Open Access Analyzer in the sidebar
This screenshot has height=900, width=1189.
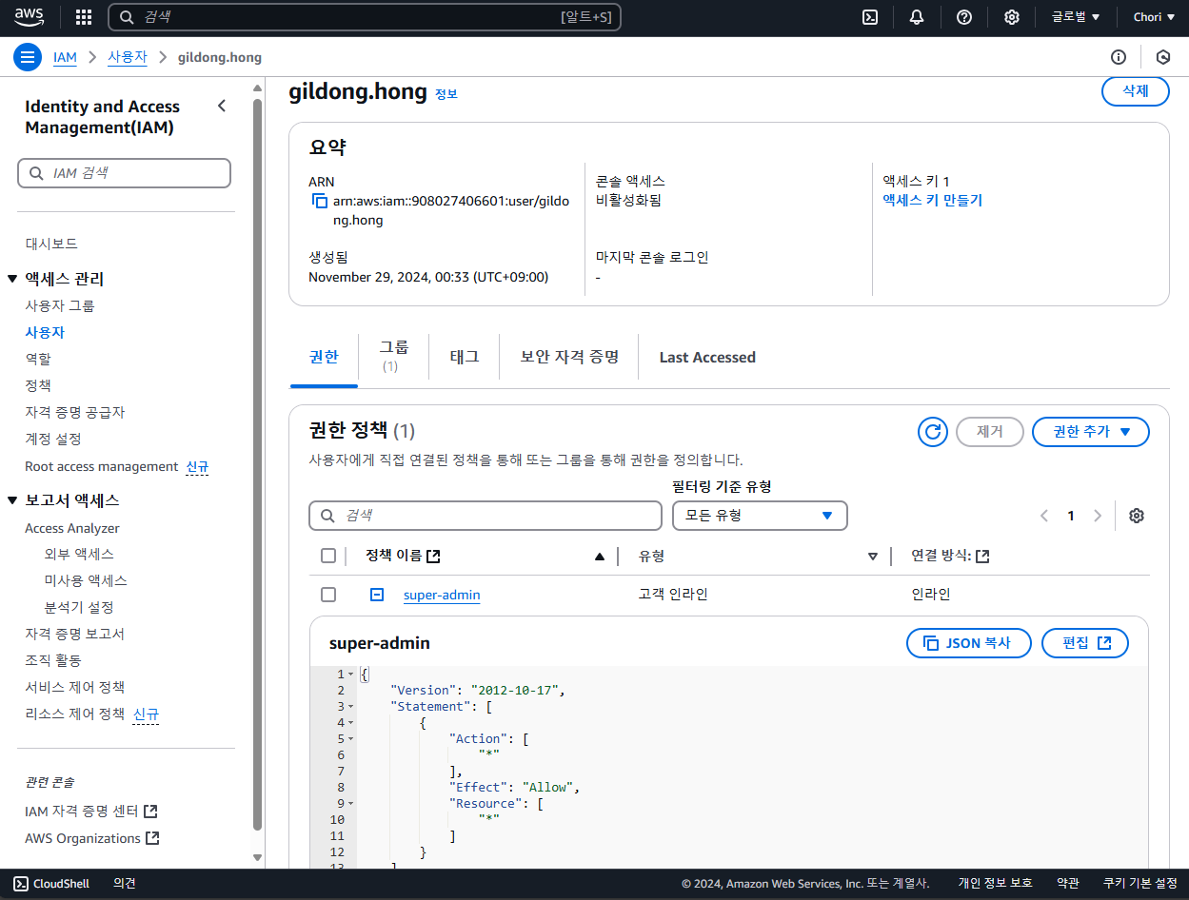click(72, 528)
